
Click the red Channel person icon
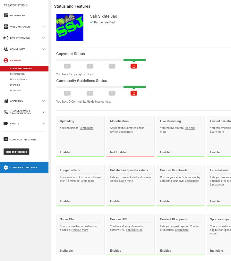tap(6, 60)
